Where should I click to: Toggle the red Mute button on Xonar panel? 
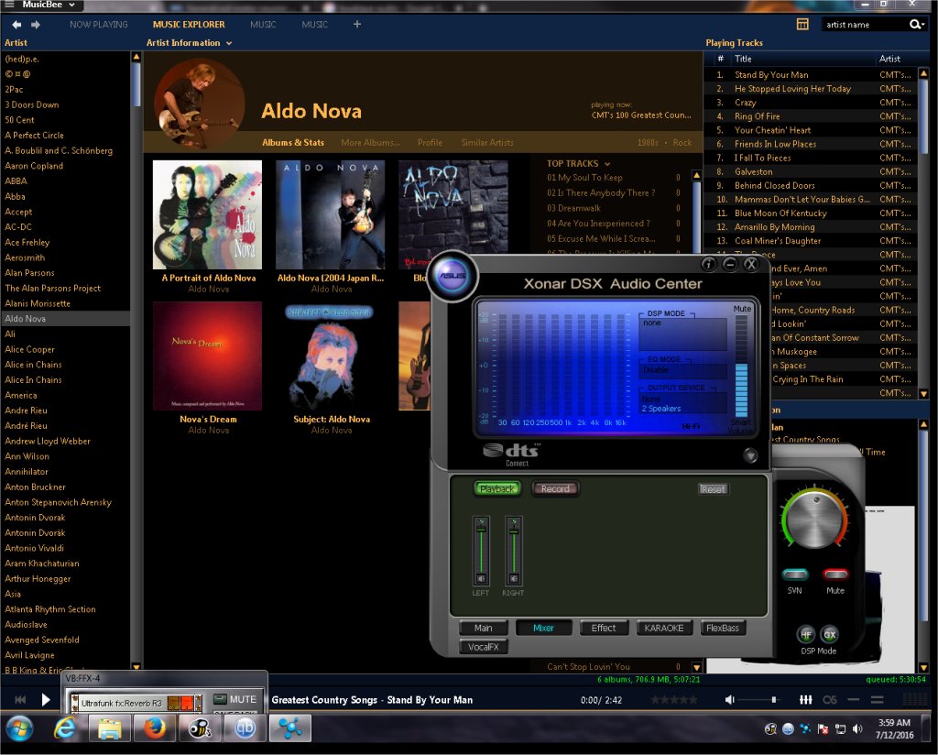[835, 574]
